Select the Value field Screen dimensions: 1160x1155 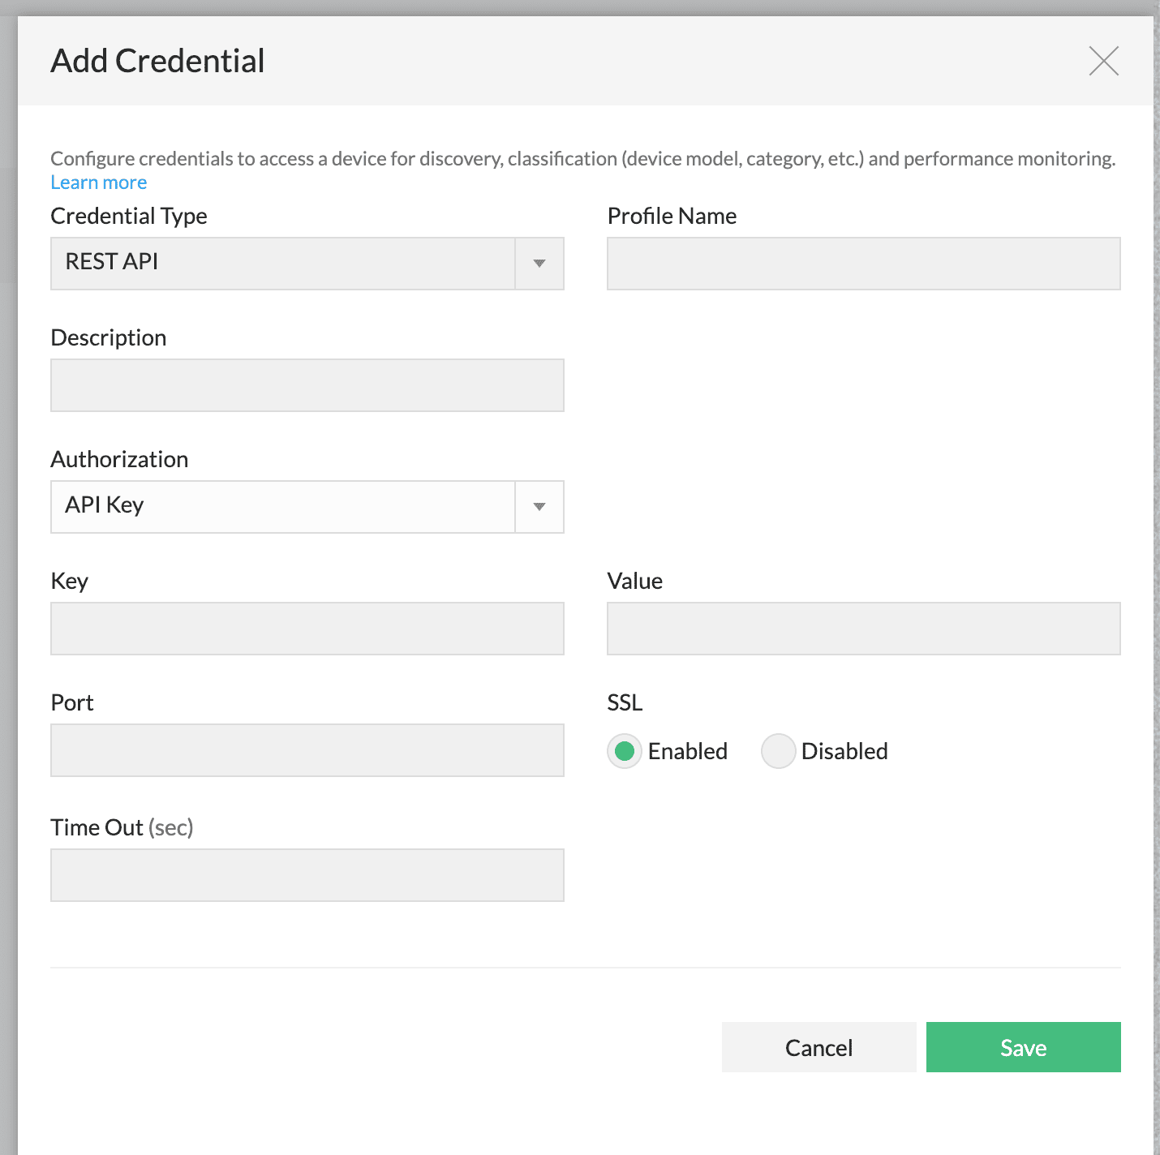click(x=862, y=628)
